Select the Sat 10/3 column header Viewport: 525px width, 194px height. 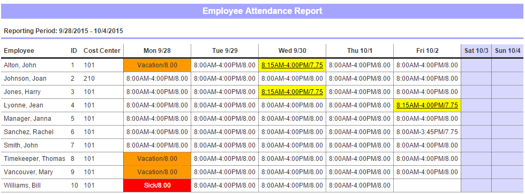pyautogui.click(x=476, y=51)
